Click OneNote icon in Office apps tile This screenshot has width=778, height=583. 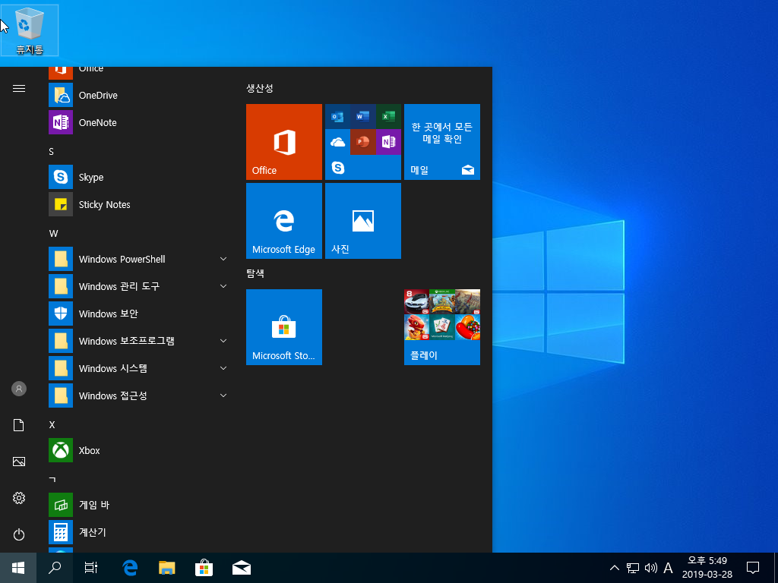tap(388, 142)
